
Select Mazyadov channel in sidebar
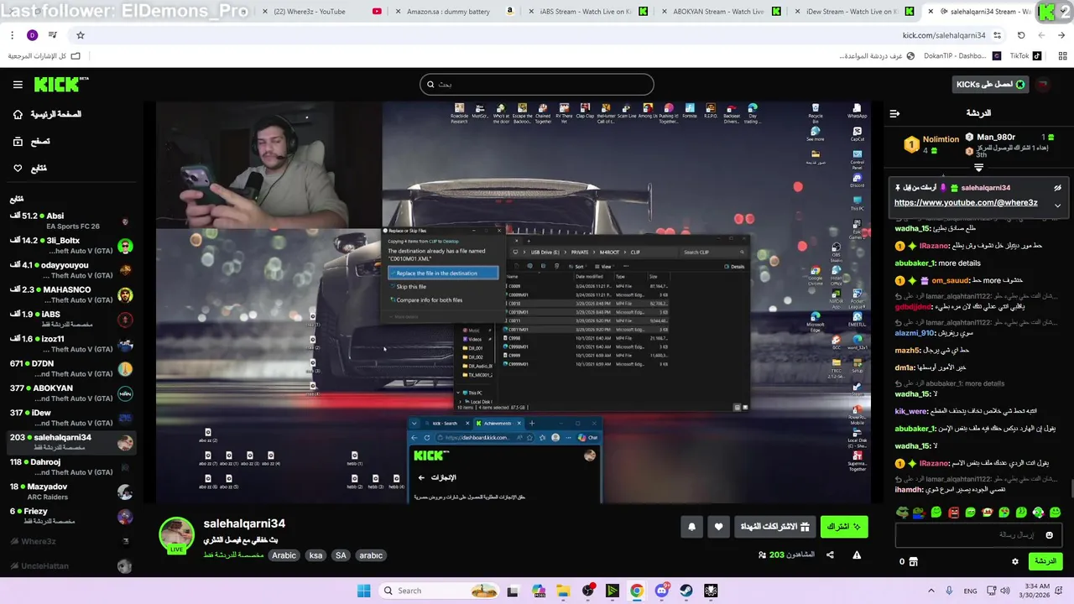point(71,492)
